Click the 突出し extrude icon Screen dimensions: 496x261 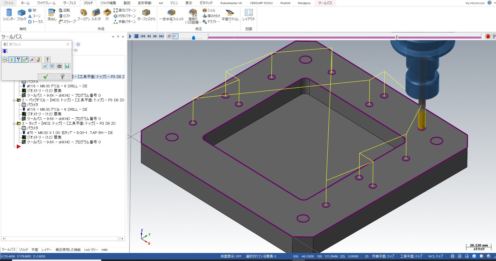(x=52, y=15)
